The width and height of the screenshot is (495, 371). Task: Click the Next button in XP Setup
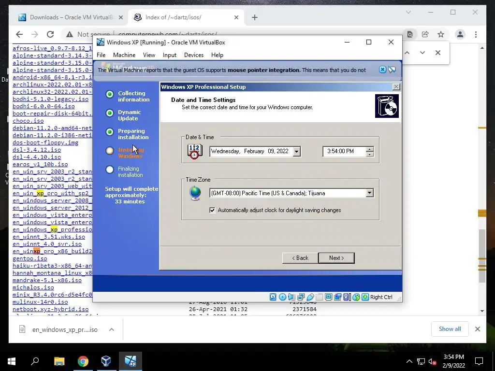pos(336,258)
